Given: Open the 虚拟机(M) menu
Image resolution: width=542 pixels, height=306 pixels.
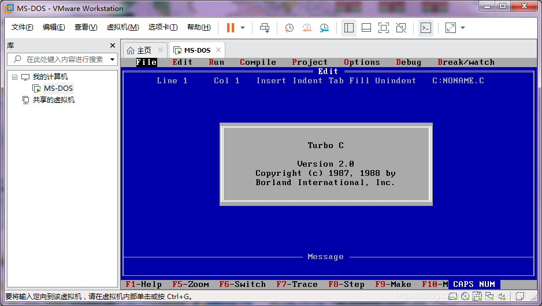Looking at the screenshot, I should 122,27.
